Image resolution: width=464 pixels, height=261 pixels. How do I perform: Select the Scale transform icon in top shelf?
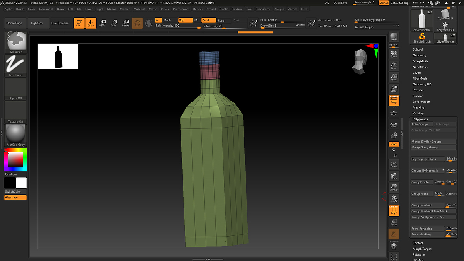pyautogui.click(x=114, y=23)
